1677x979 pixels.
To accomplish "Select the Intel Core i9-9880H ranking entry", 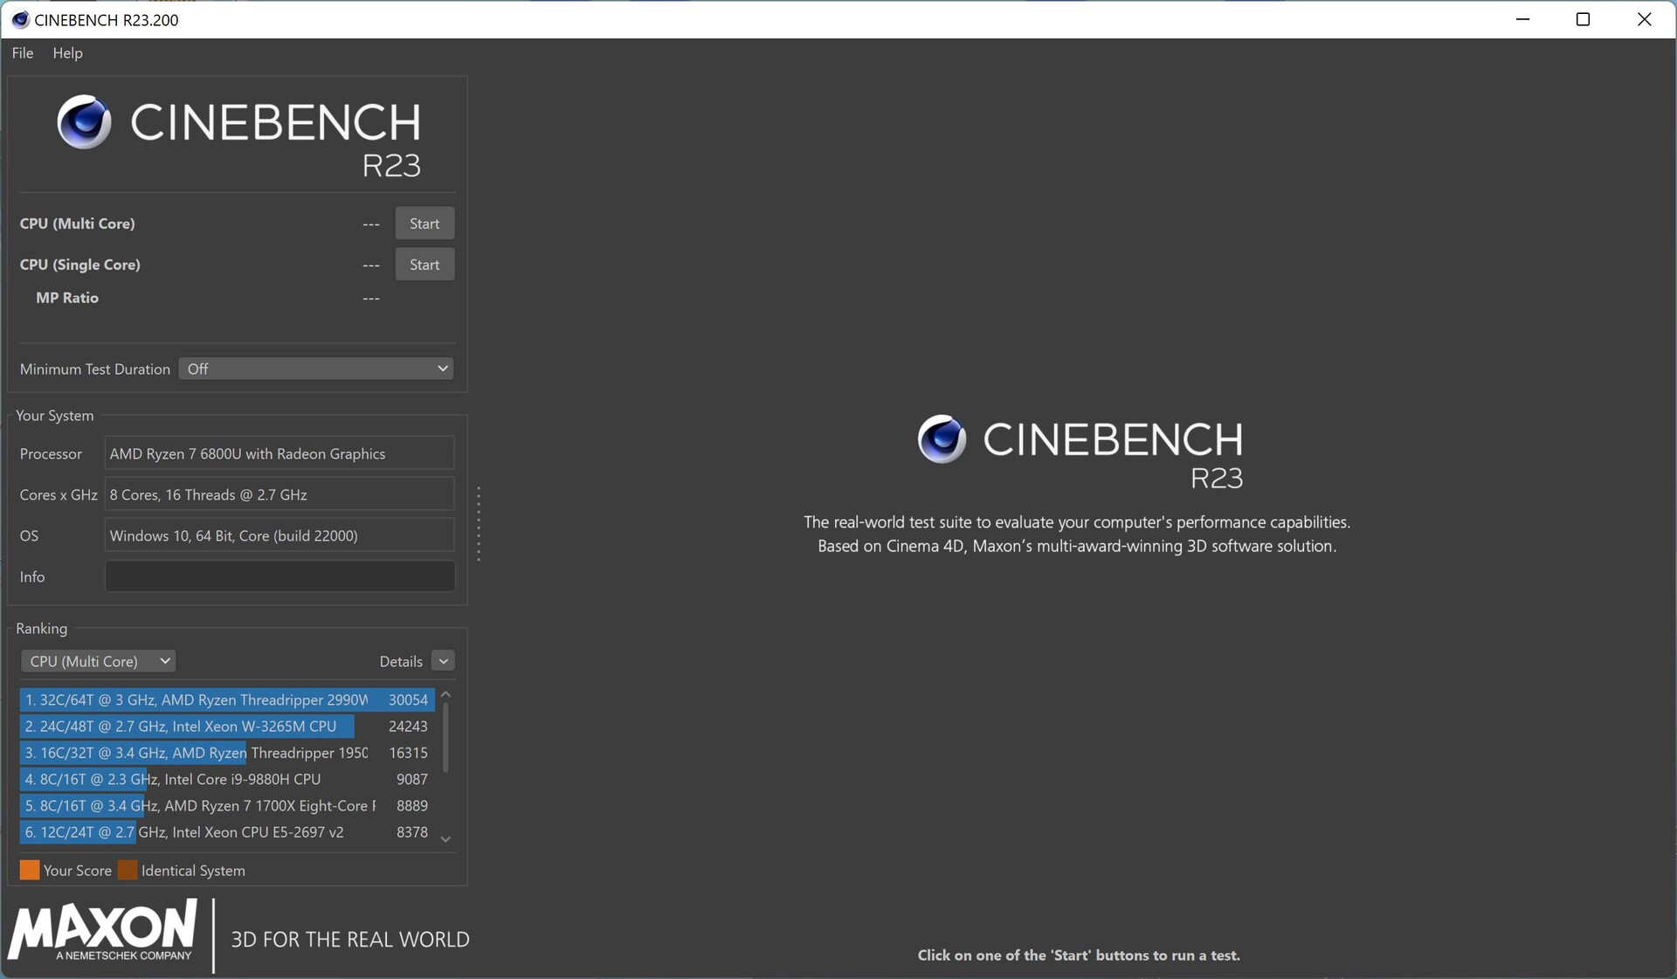I will pyautogui.click(x=226, y=779).
